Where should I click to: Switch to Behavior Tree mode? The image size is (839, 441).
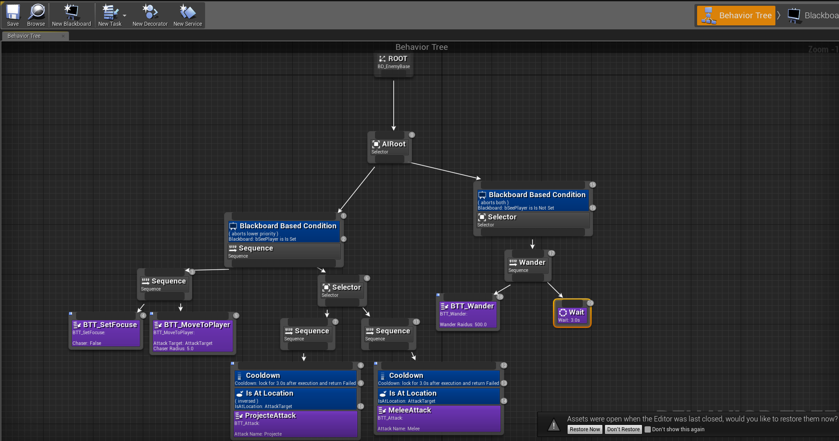point(736,16)
